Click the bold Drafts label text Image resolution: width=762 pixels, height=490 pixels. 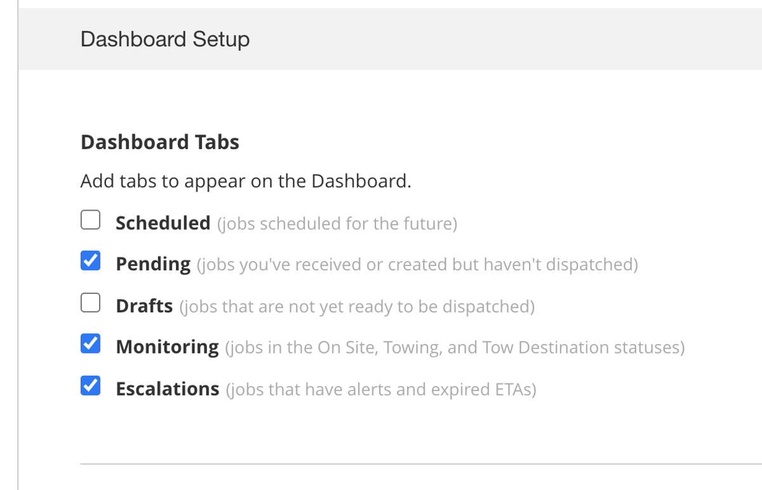[144, 305]
